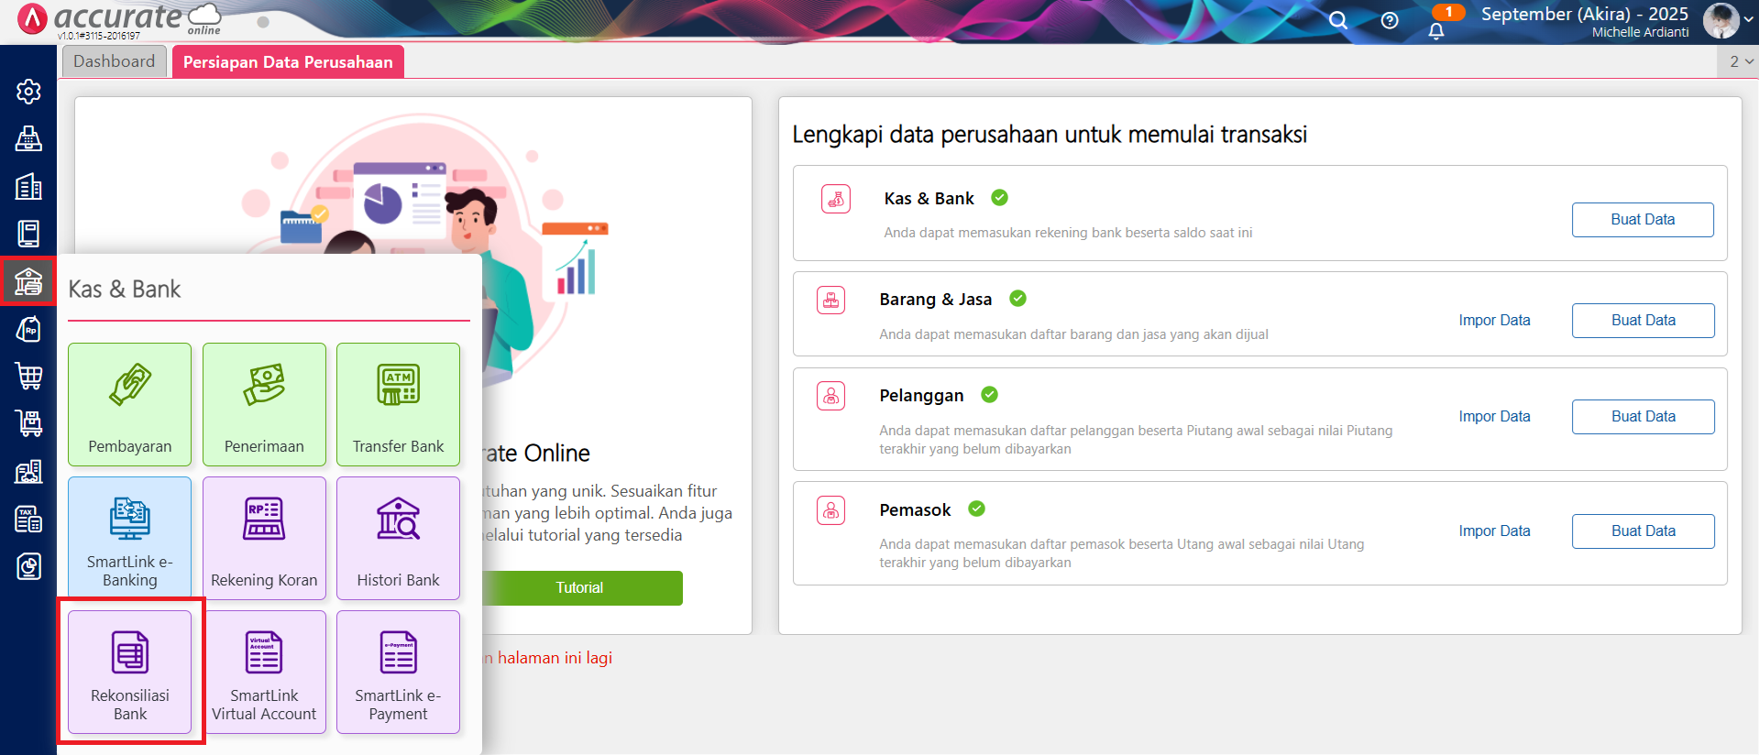
Task: Expand the open tabs count dropdown
Action: (x=1740, y=61)
